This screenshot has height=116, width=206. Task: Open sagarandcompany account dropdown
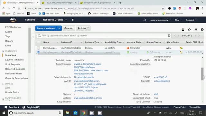point(161,20)
